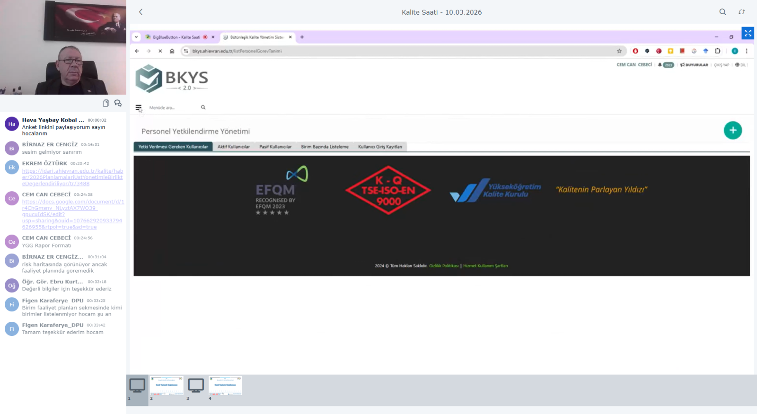The height and width of the screenshot is (414, 757).
Task: Click the Menüde ara search field
Action: click(x=173, y=108)
